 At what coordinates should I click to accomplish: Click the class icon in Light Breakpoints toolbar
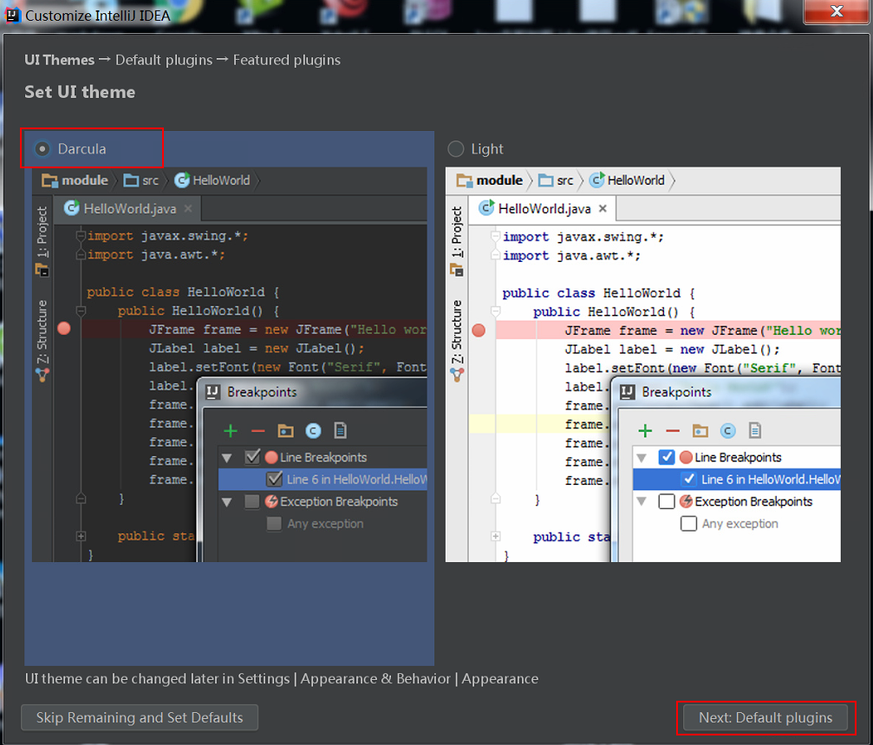click(x=727, y=430)
